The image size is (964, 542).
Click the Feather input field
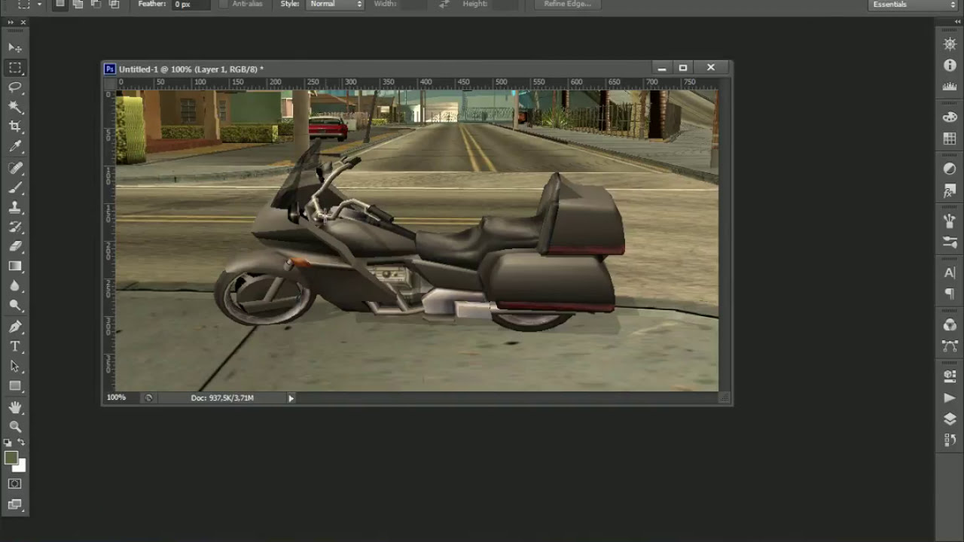click(x=191, y=4)
